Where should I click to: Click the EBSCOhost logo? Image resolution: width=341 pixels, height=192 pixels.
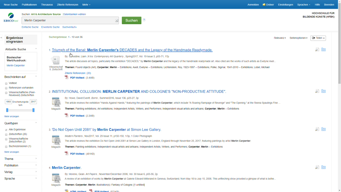coord(11,18)
